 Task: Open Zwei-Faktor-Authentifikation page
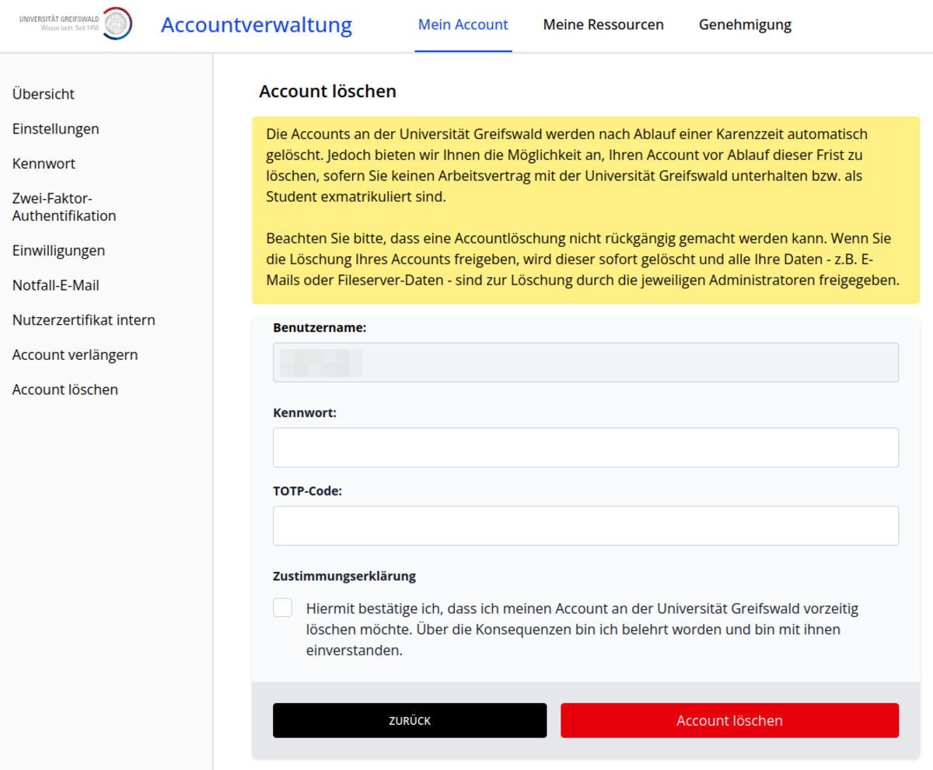(x=64, y=207)
